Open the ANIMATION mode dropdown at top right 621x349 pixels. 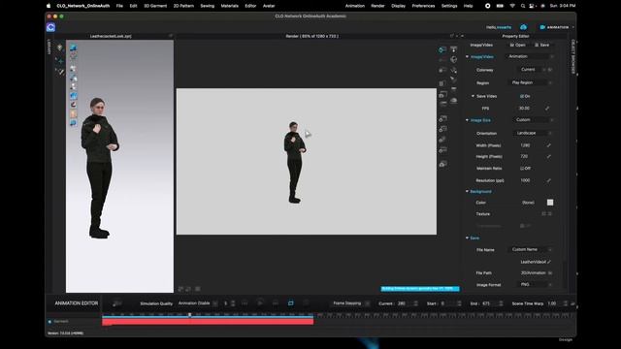point(556,27)
